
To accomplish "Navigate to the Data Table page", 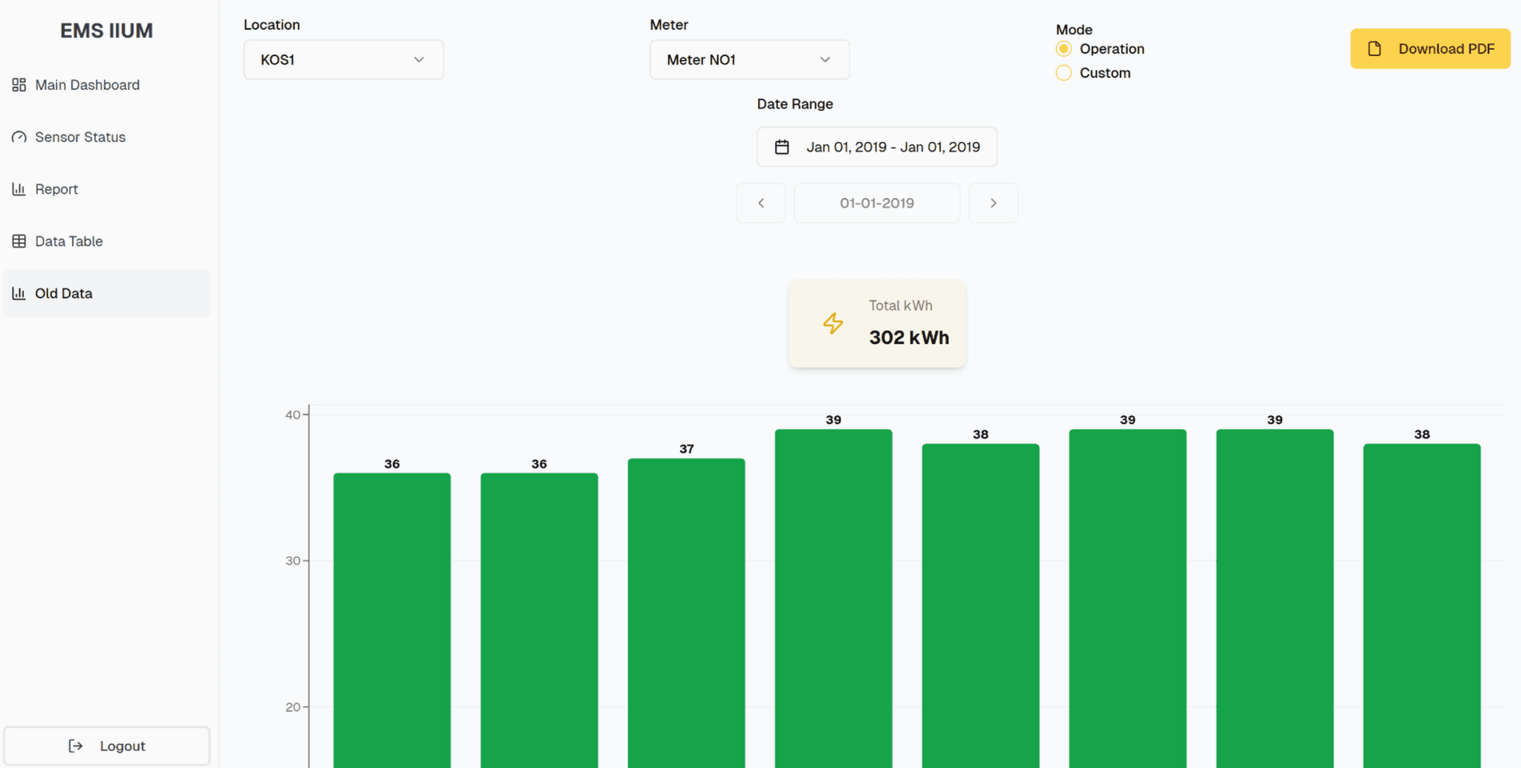I will [69, 241].
